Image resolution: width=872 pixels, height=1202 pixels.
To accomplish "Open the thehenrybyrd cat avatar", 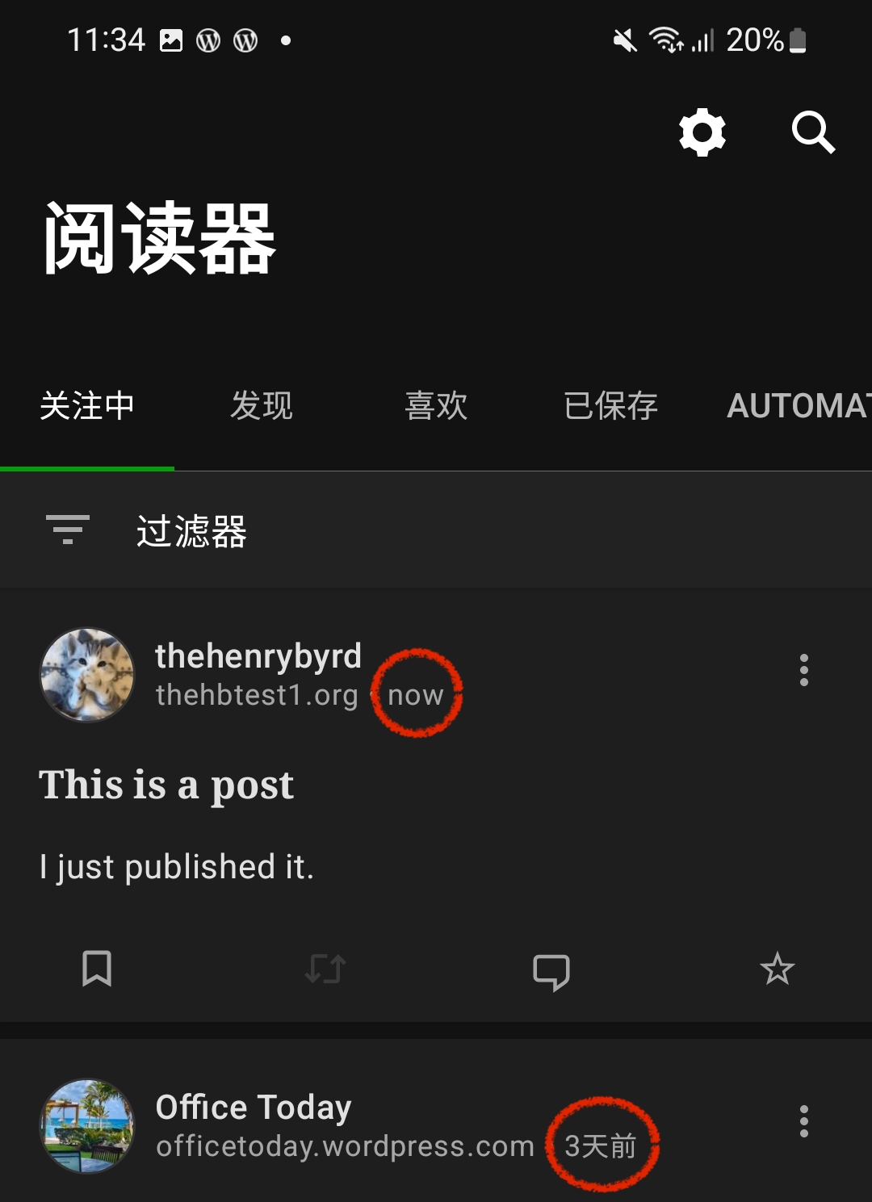I will click(87, 675).
